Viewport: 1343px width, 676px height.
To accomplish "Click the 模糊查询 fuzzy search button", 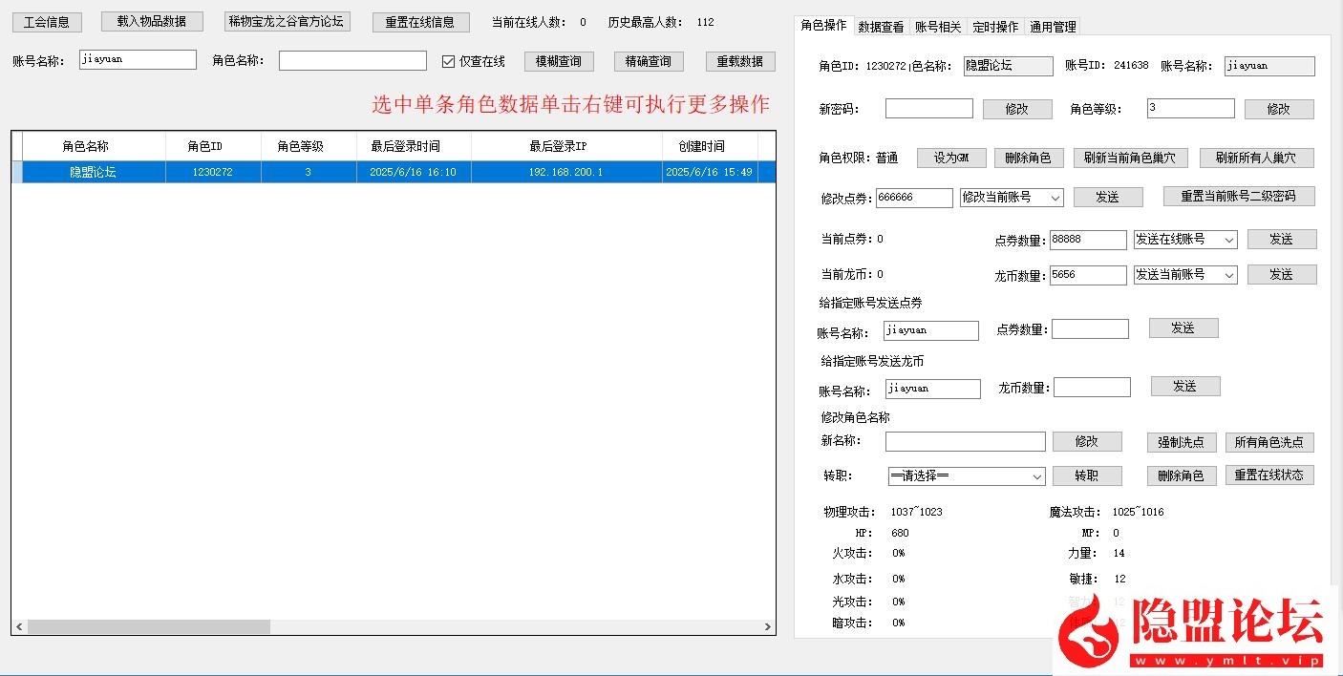I will pyautogui.click(x=558, y=60).
